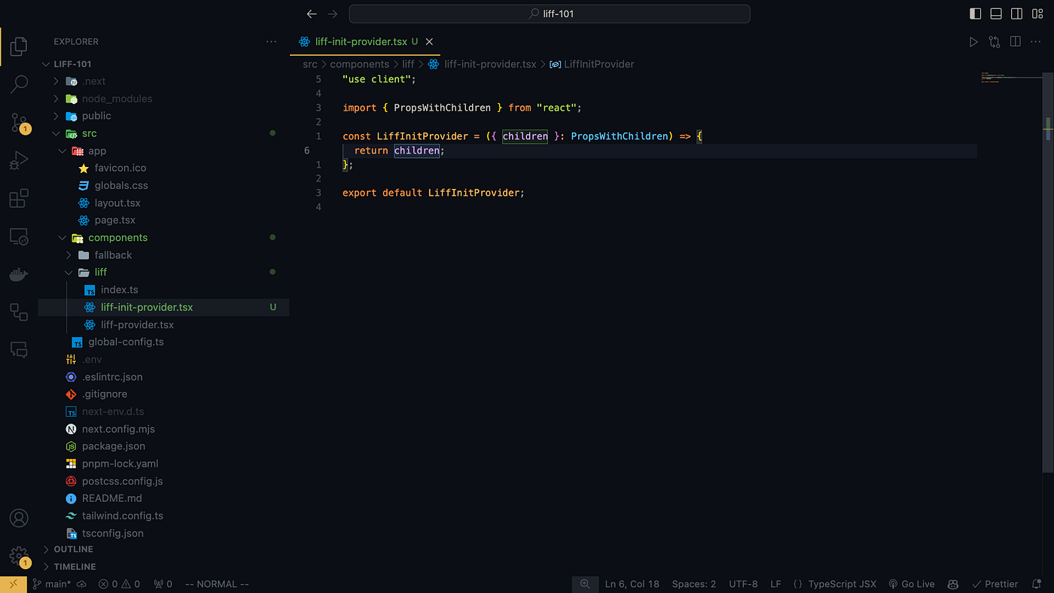Open the chat view in activity bar
The height and width of the screenshot is (593, 1054).
(19, 349)
